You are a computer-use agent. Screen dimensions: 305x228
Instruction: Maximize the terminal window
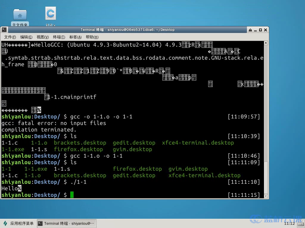point(260,30)
